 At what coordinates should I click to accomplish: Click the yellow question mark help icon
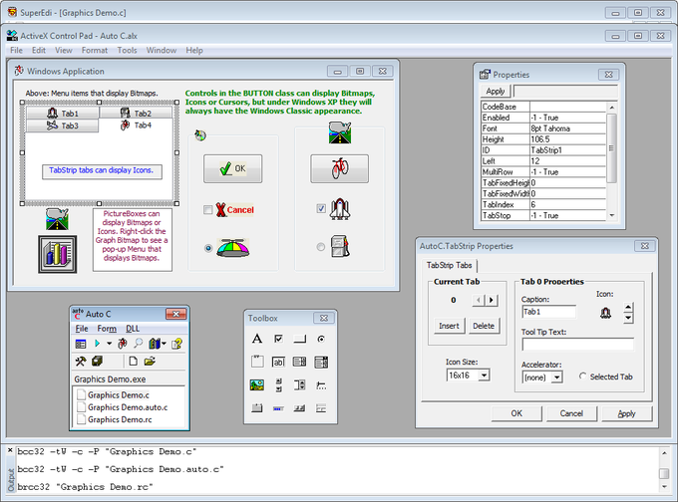pyautogui.click(x=176, y=344)
